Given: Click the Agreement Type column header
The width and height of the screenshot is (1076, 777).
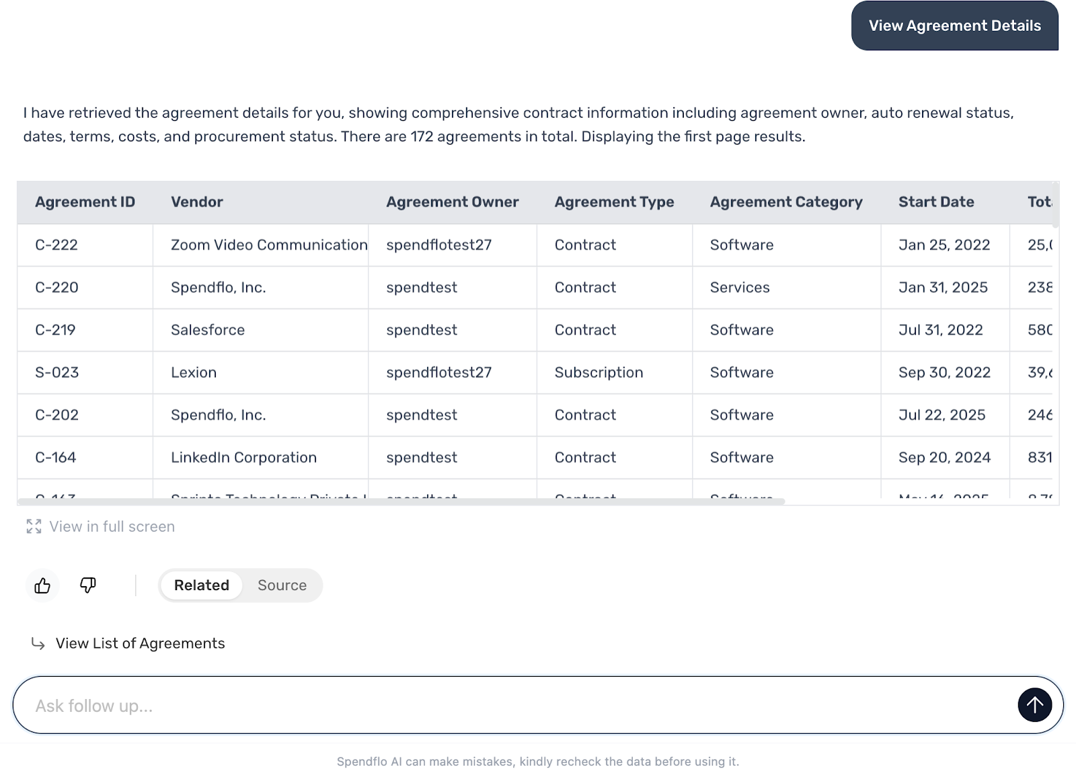Looking at the screenshot, I should (615, 202).
